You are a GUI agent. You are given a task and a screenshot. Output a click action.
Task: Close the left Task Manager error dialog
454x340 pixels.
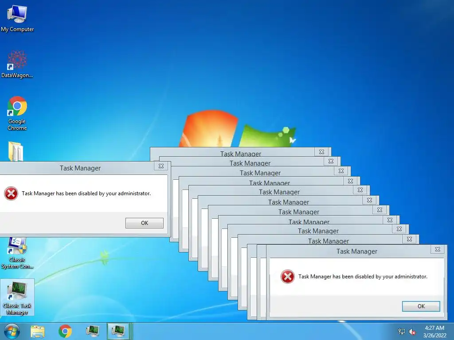click(161, 166)
